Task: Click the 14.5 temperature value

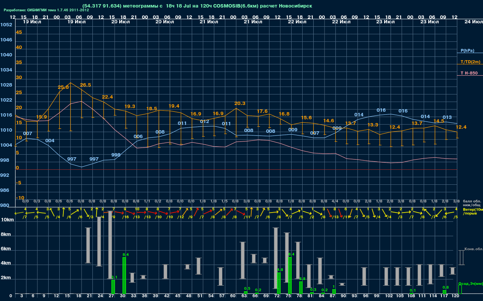Action: pyautogui.click(x=439, y=121)
